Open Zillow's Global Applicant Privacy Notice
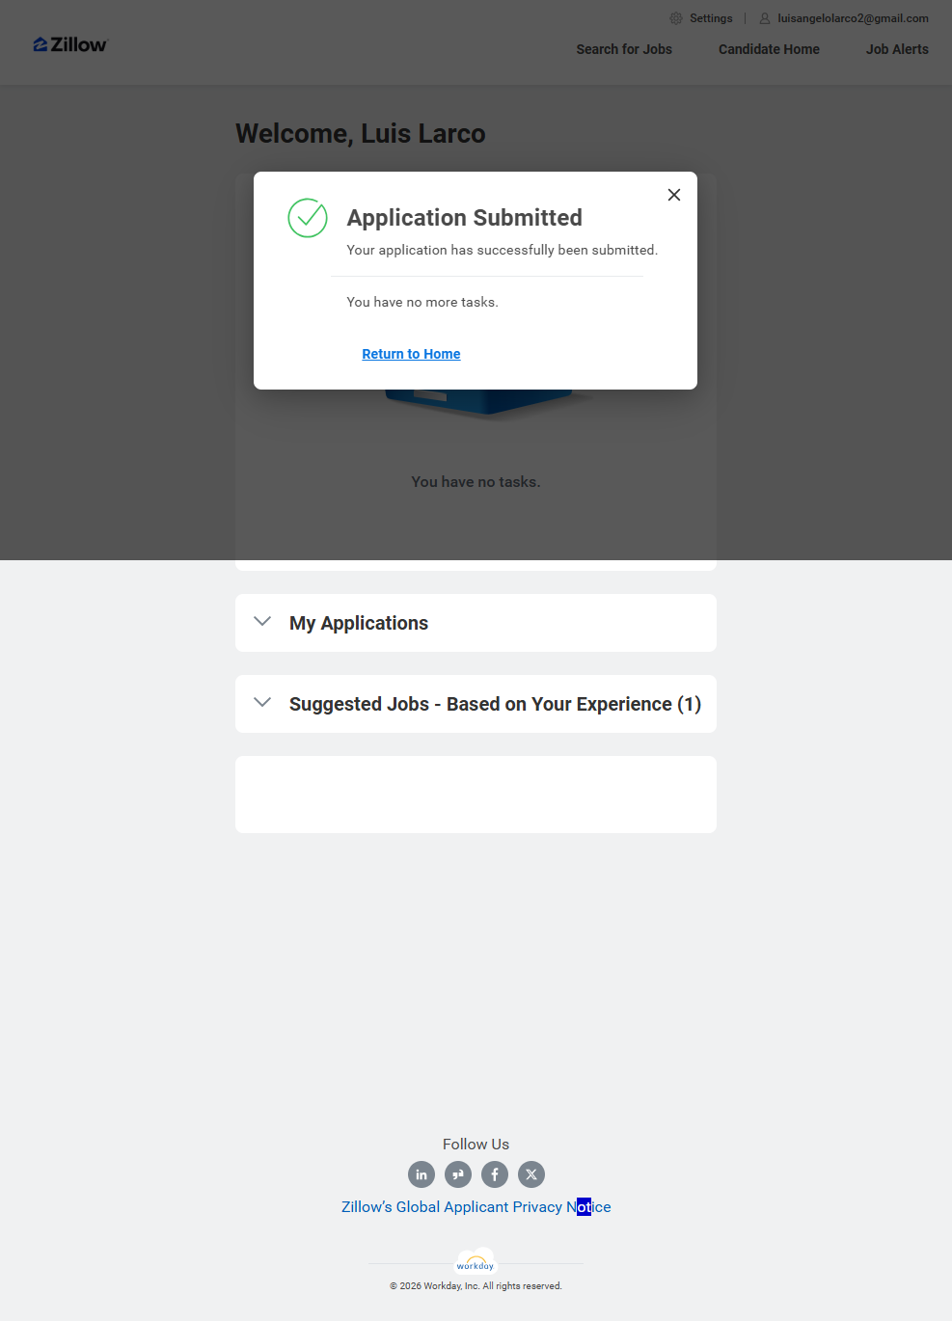Image resolution: width=952 pixels, height=1321 pixels. [476, 1207]
